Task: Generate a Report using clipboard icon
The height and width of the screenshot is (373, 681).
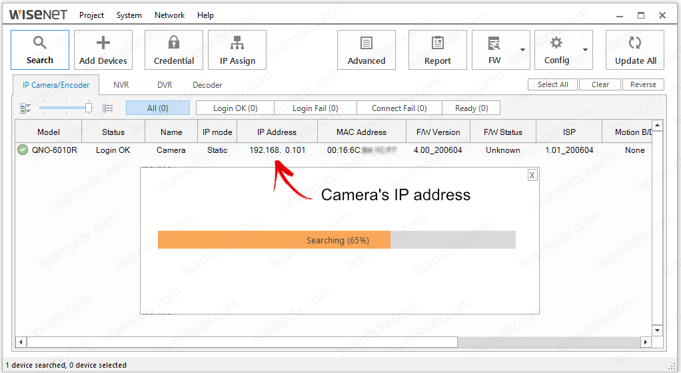Action: point(437,43)
